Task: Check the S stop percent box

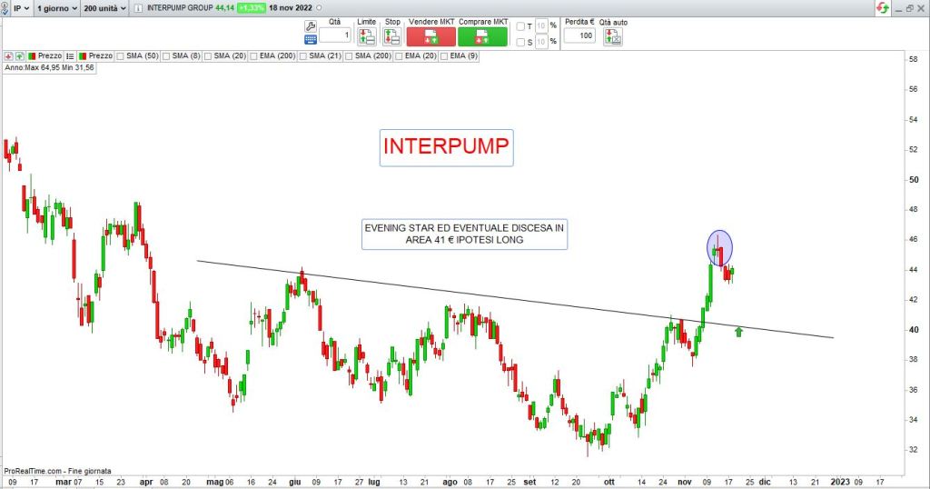Action: (x=520, y=42)
